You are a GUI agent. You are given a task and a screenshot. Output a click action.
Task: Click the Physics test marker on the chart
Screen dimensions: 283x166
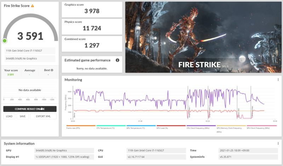[238, 113]
